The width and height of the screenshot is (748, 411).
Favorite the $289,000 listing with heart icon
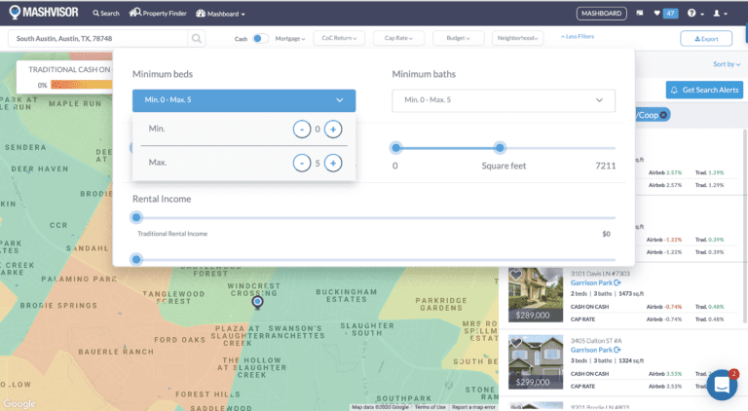click(x=516, y=276)
